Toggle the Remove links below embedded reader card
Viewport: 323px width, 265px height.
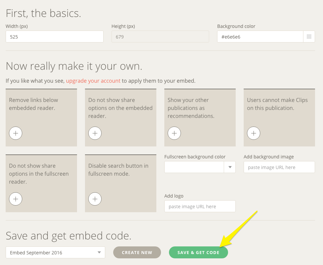[41, 113]
